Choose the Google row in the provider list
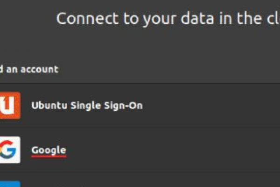Image resolution: width=280 pixels, height=187 pixels. click(x=117, y=150)
